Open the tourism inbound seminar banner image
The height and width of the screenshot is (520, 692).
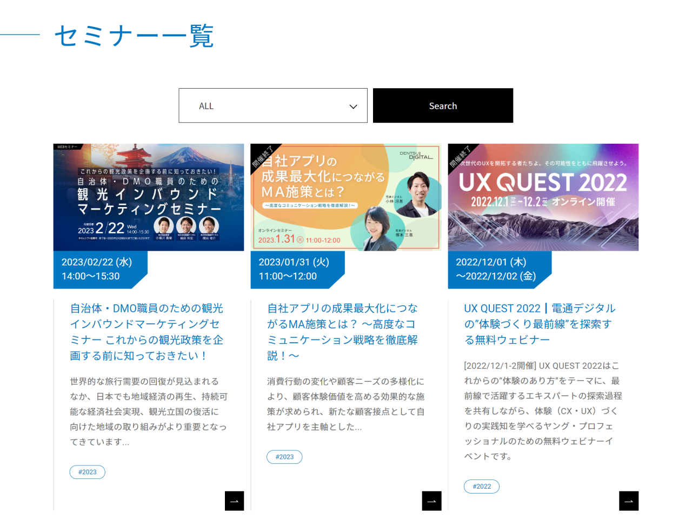coord(149,197)
